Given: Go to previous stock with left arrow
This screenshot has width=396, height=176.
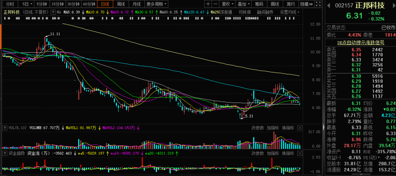Looking at the screenshot, I should point(329,5).
